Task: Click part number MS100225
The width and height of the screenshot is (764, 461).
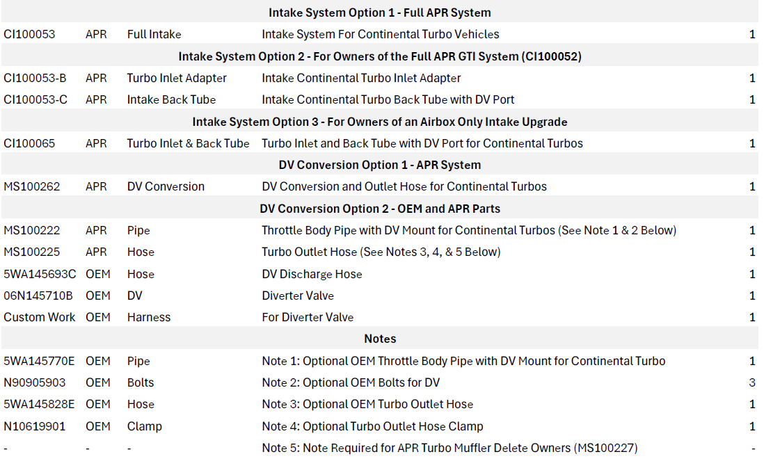Action: [x=31, y=252]
